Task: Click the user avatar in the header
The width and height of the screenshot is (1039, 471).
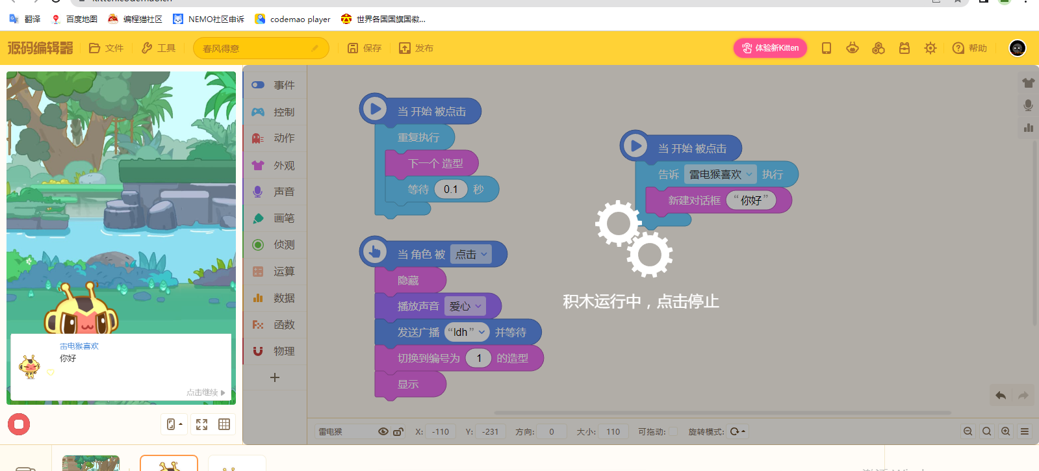Action: click(1018, 48)
